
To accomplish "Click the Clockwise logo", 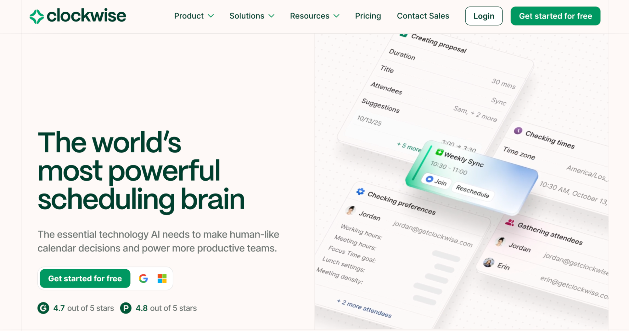I will 77,15.
